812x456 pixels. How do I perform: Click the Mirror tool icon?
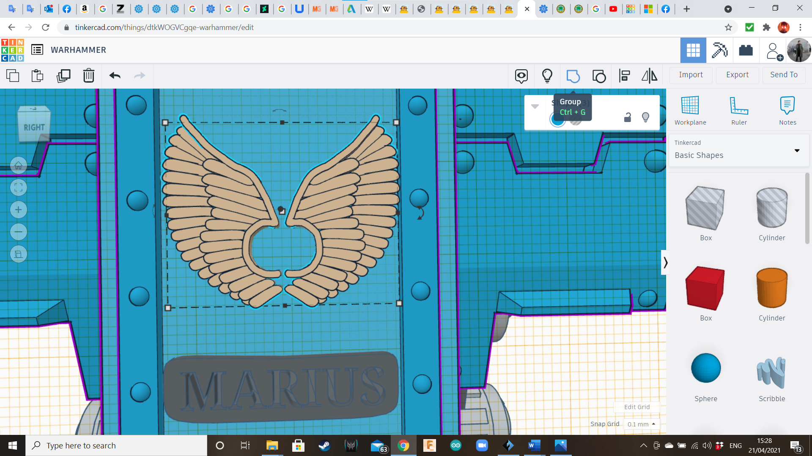point(649,76)
